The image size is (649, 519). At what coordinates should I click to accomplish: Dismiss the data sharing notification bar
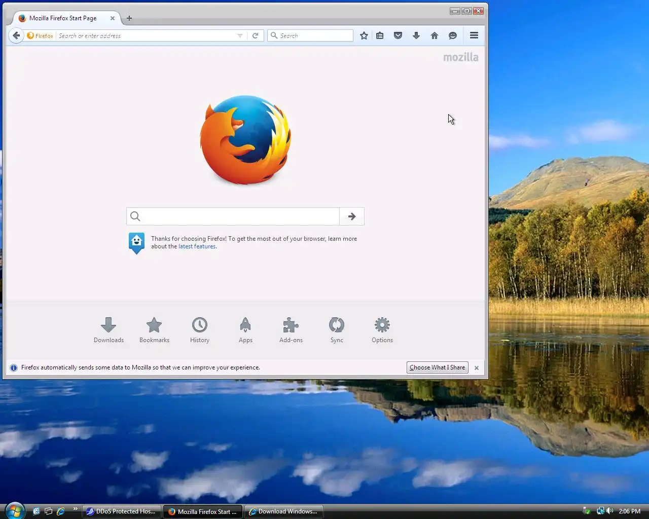pyautogui.click(x=477, y=368)
